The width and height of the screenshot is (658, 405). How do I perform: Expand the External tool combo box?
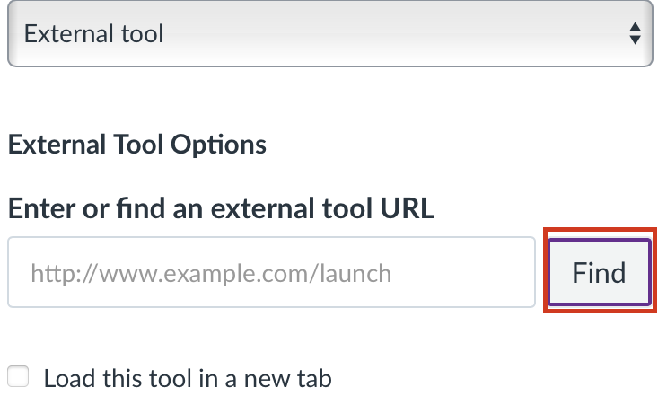point(328,35)
